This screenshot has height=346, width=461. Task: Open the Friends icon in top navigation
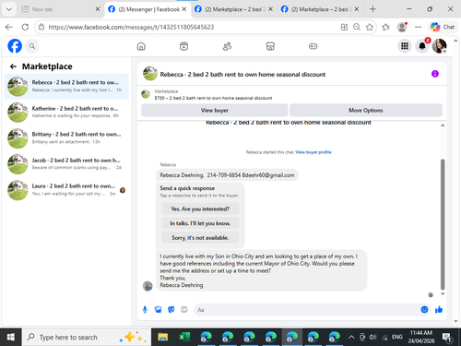click(227, 46)
